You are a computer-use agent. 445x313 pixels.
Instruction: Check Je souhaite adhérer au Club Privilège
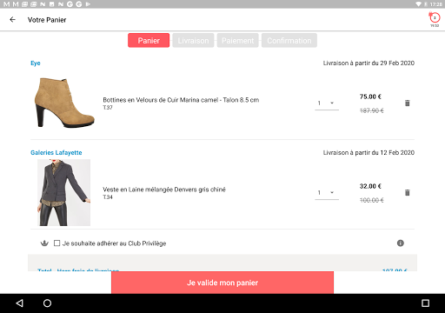56,243
